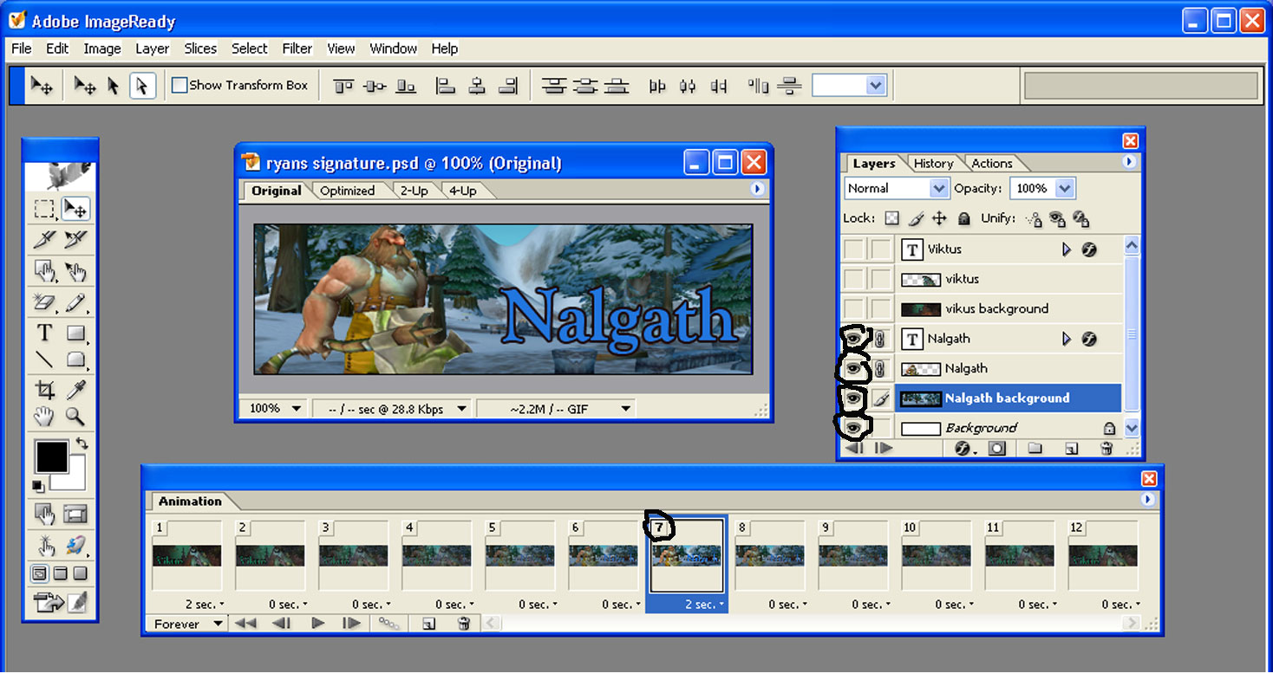Select the Crop tool

(x=44, y=390)
